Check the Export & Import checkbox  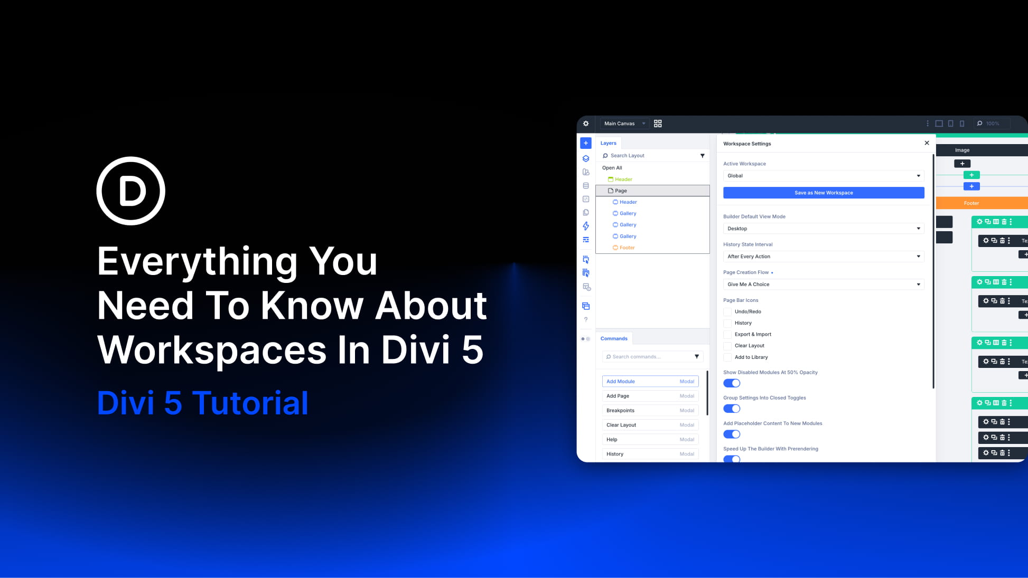727,335
